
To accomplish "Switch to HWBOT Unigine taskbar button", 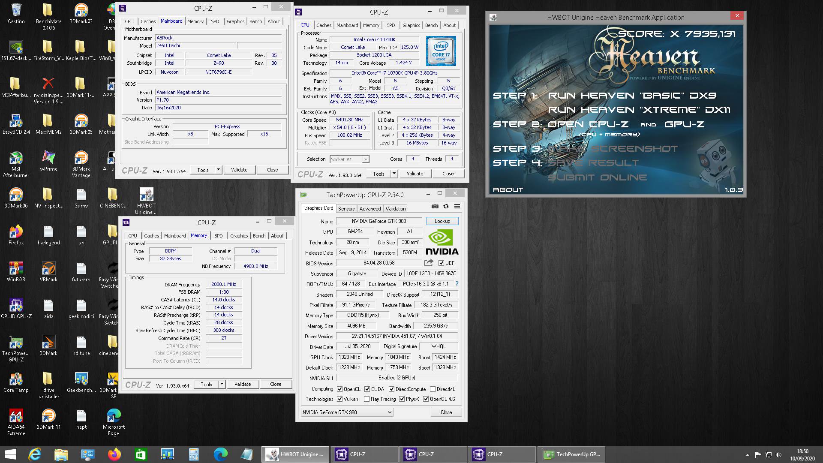I will click(x=295, y=454).
